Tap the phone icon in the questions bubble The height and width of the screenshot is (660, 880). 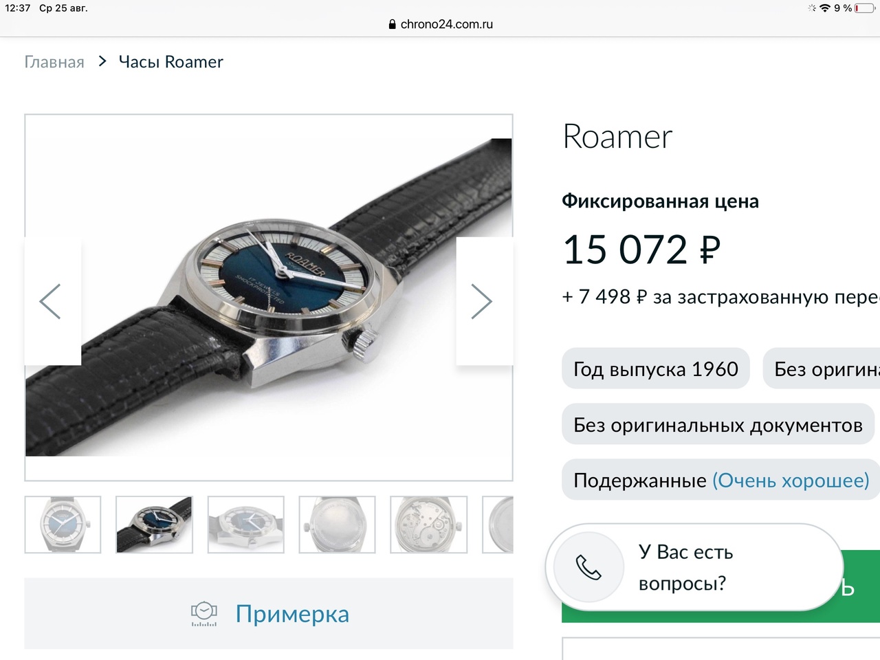(588, 567)
